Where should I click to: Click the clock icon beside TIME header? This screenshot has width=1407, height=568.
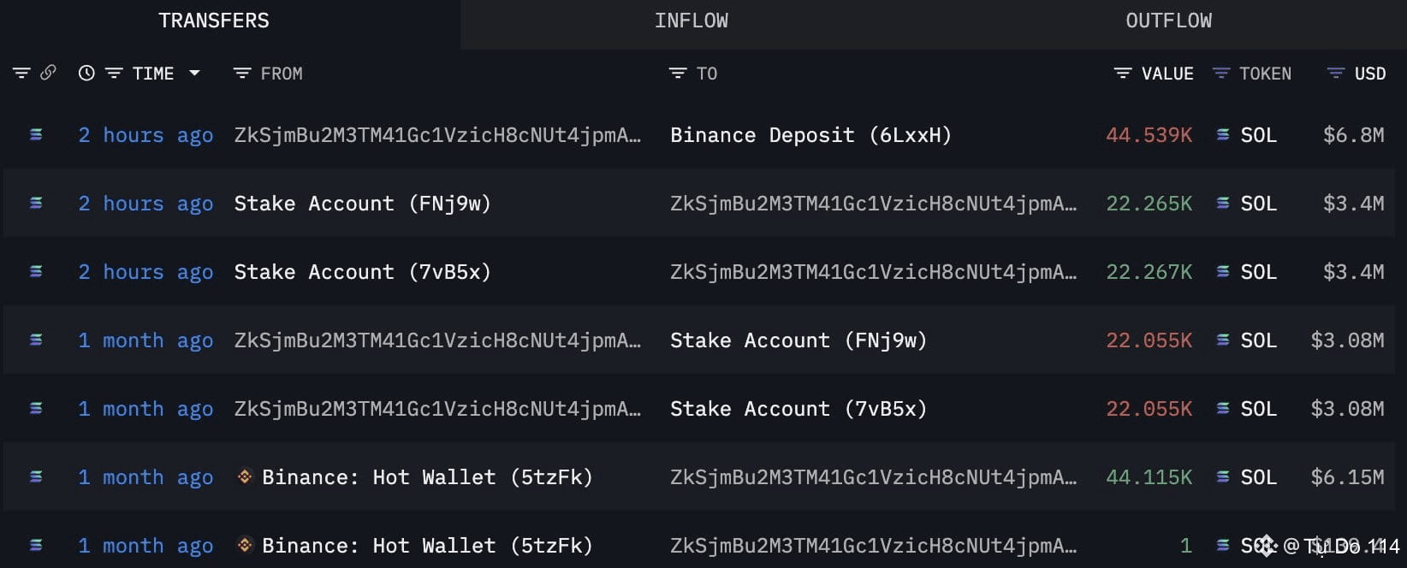tap(86, 74)
